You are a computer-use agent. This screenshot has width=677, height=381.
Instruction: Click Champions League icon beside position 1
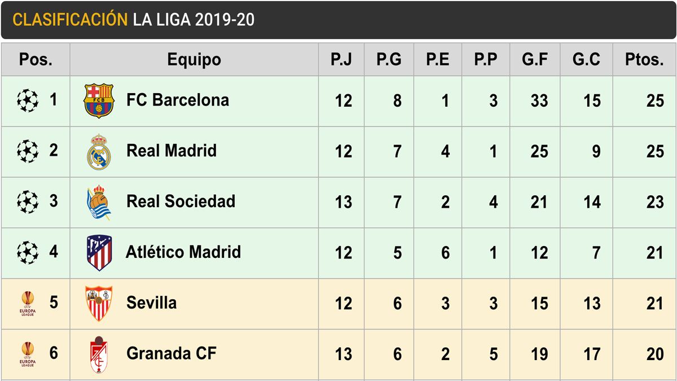pyautogui.click(x=28, y=101)
